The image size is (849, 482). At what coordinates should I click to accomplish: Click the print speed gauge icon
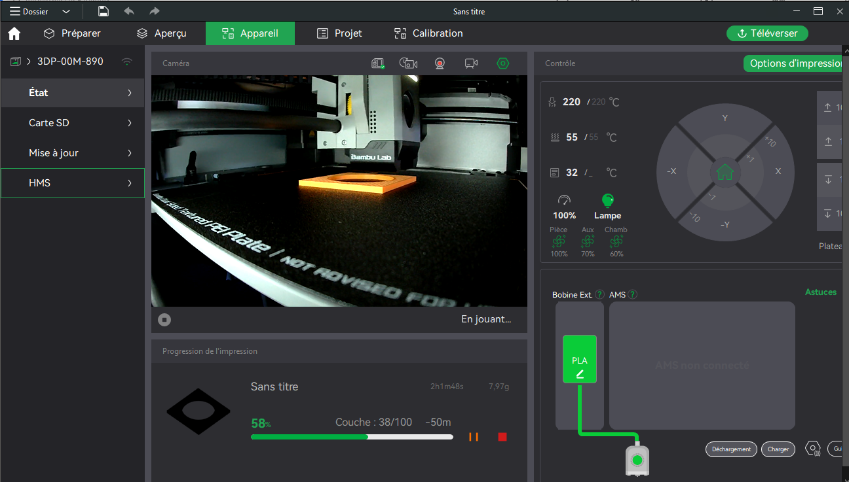point(564,200)
